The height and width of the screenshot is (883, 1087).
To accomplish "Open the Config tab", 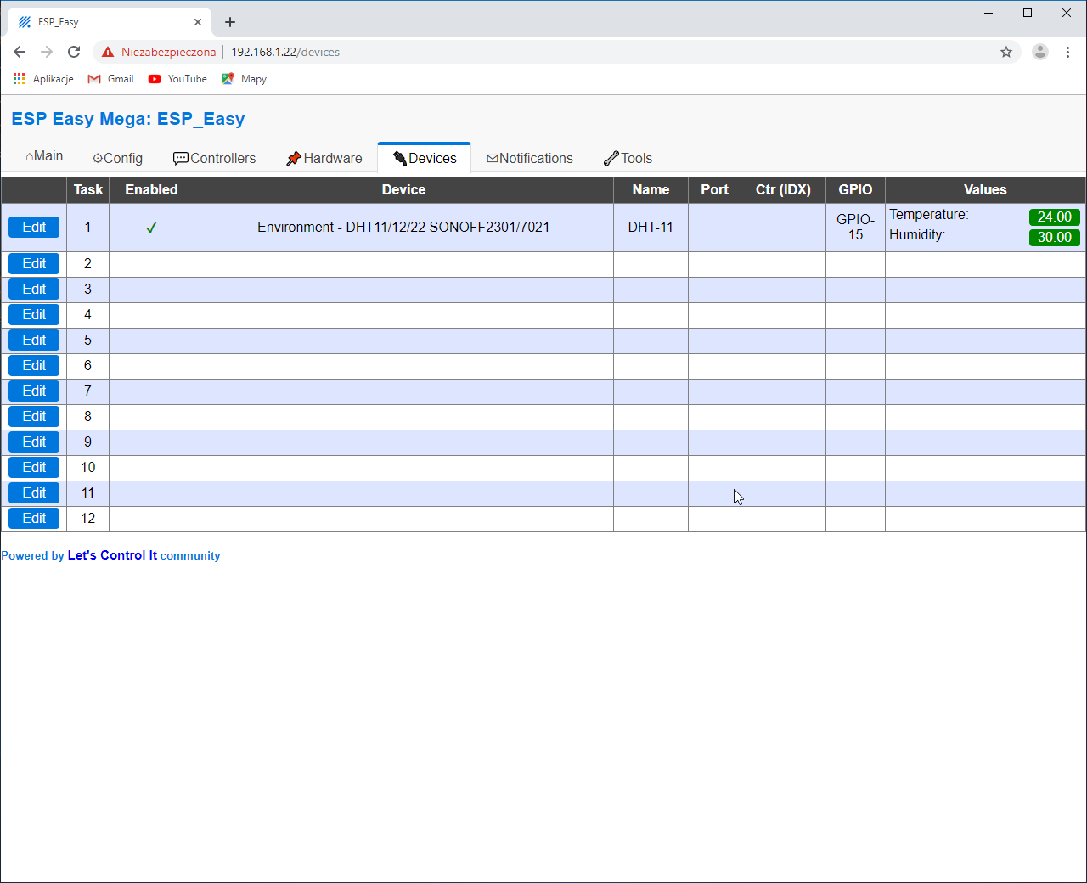I will (x=117, y=158).
